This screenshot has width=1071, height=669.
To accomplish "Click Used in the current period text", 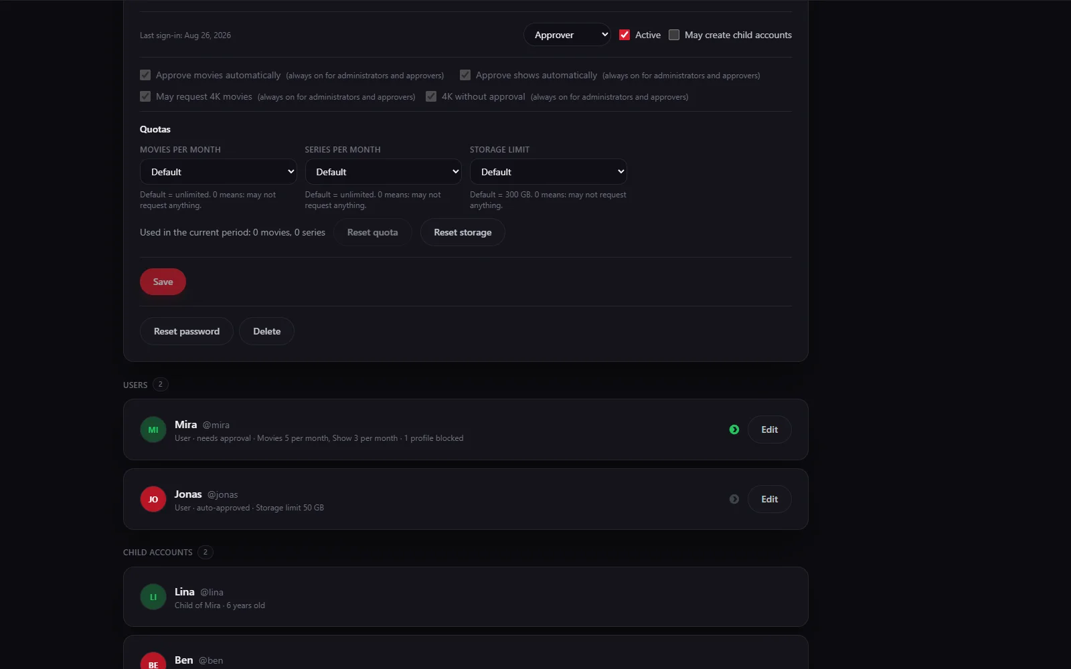I will (232, 232).
